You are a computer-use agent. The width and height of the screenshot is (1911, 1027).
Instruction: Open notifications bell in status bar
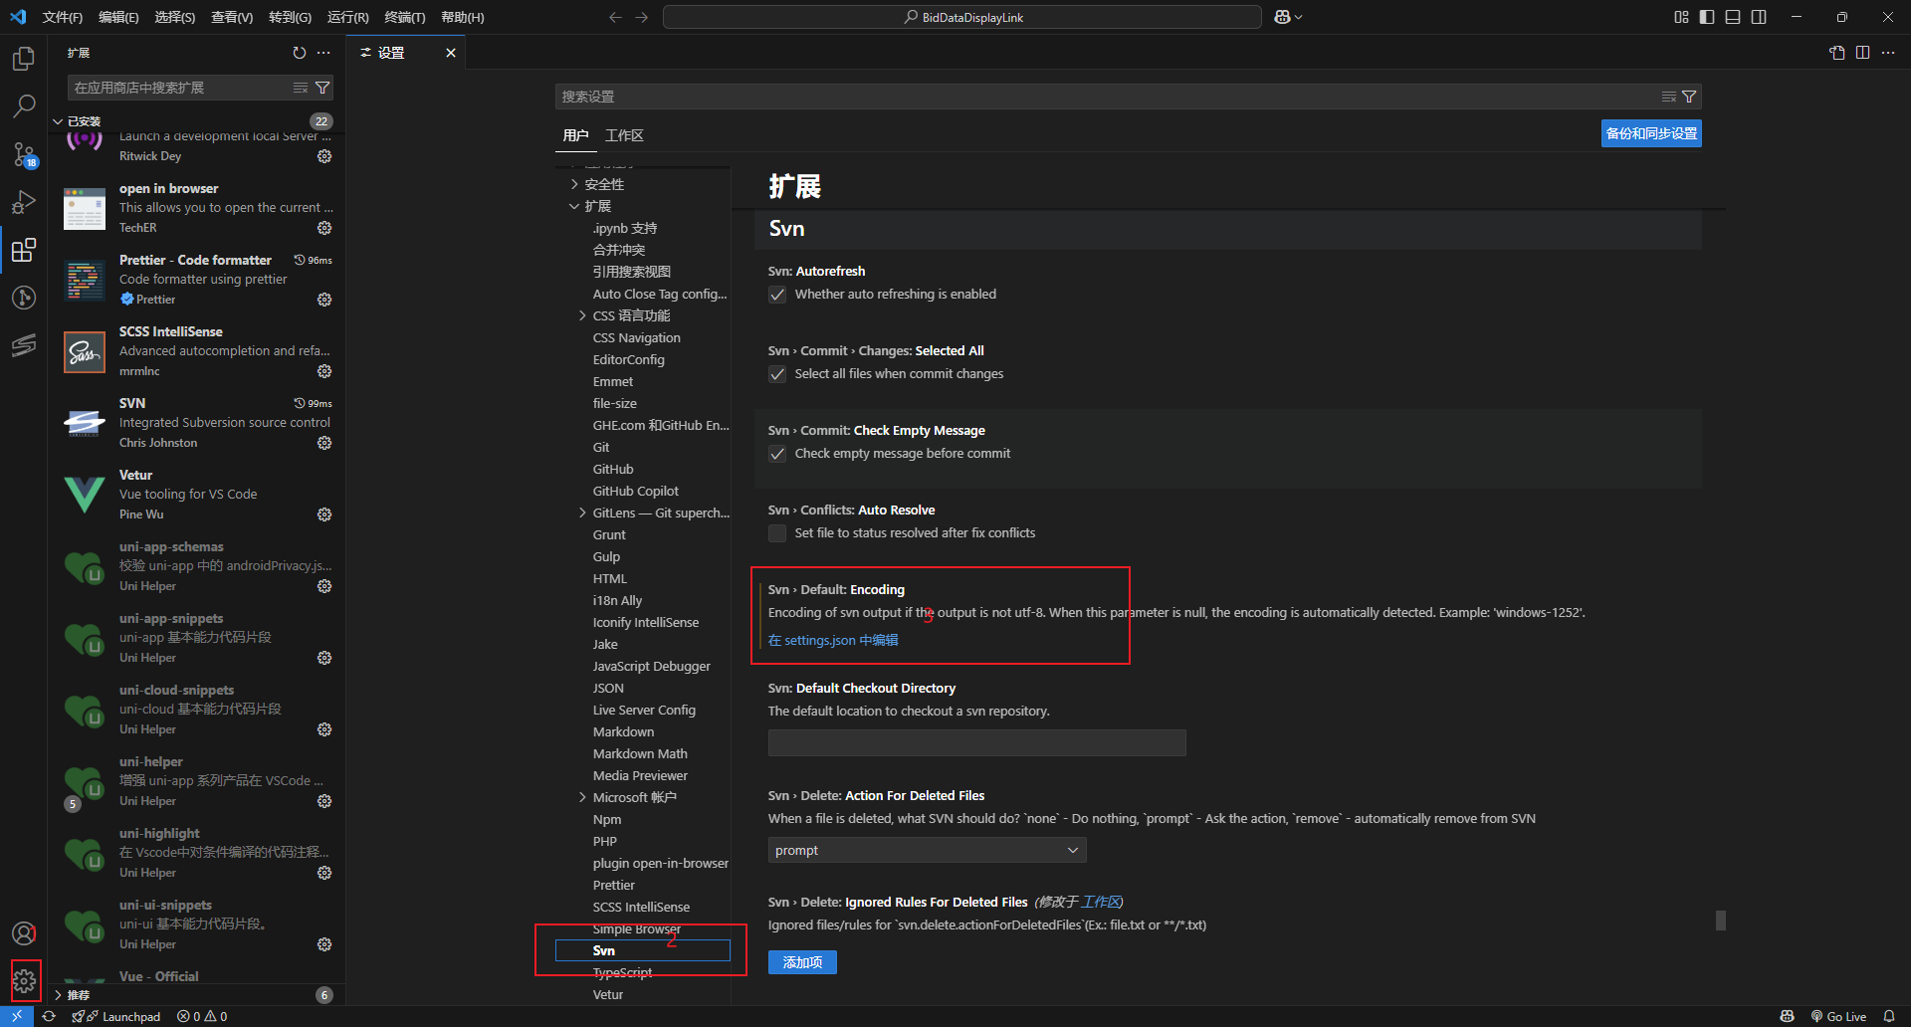(x=1889, y=1016)
